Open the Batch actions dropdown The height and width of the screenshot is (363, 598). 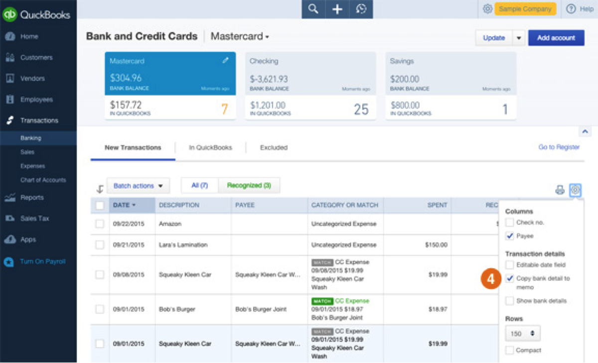coord(138,186)
